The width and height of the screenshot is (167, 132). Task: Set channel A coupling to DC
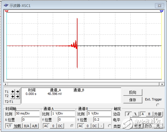(60, 126)
